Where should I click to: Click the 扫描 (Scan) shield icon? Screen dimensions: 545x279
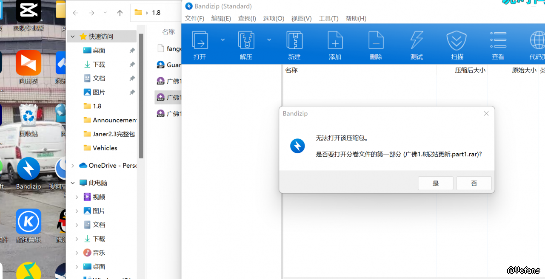coord(457,40)
